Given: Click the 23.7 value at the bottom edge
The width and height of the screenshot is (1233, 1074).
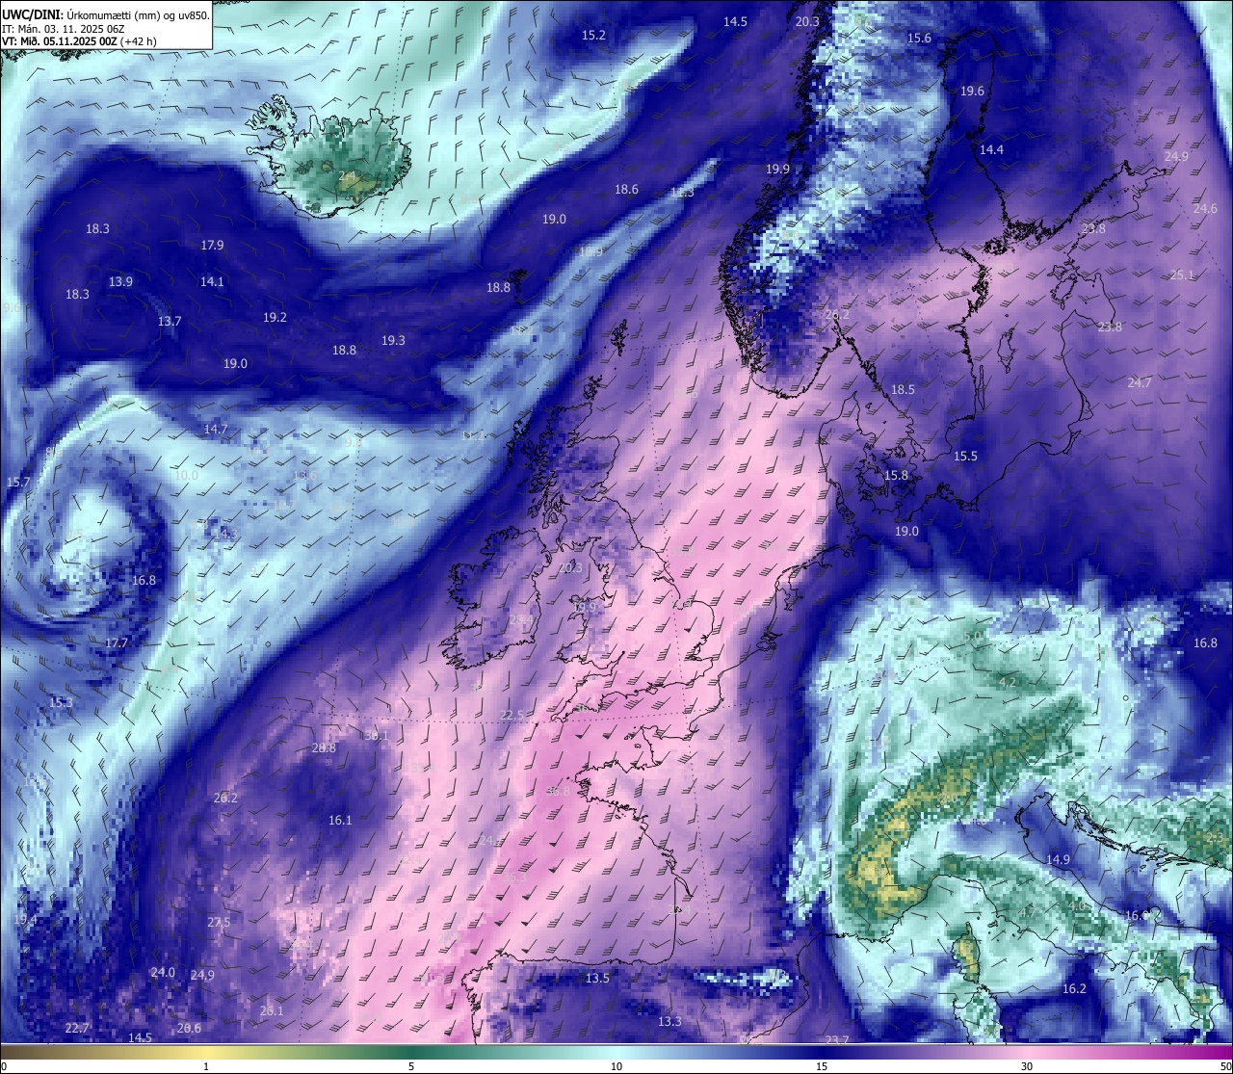Looking at the screenshot, I should [837, 1040].
